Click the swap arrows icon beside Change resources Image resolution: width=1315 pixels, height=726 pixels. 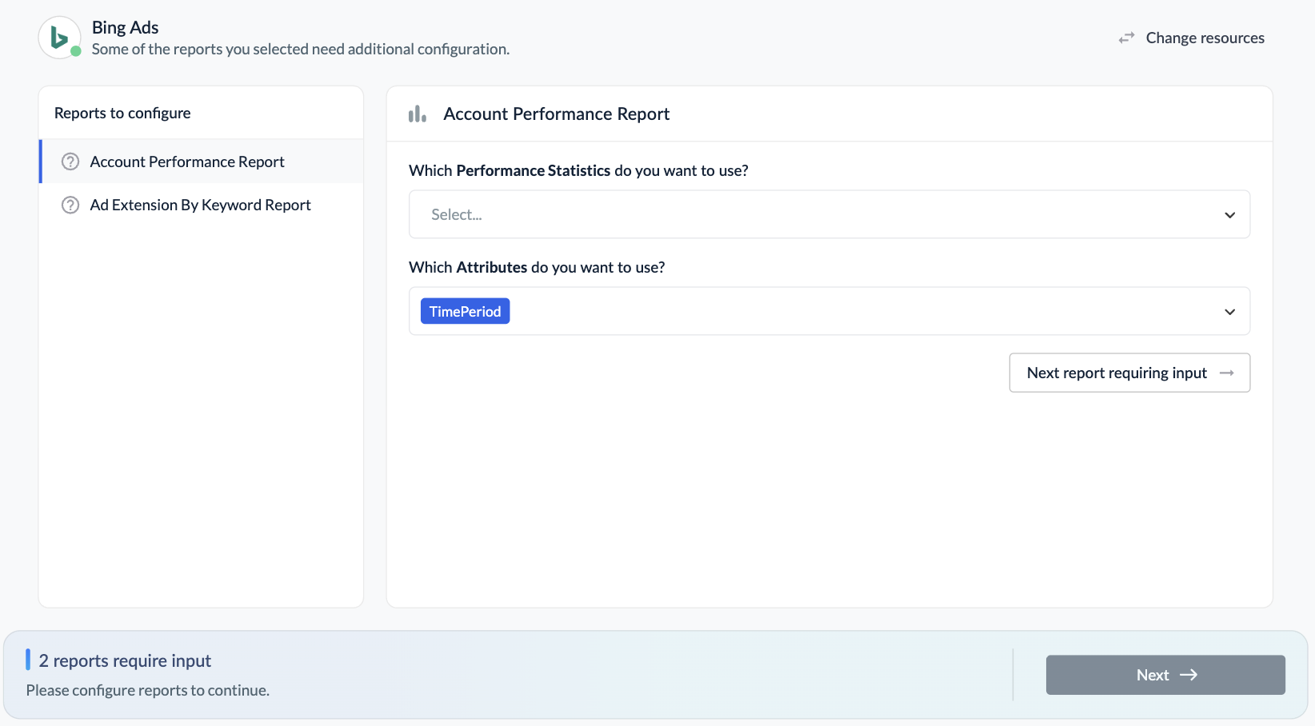point(1126,38)
